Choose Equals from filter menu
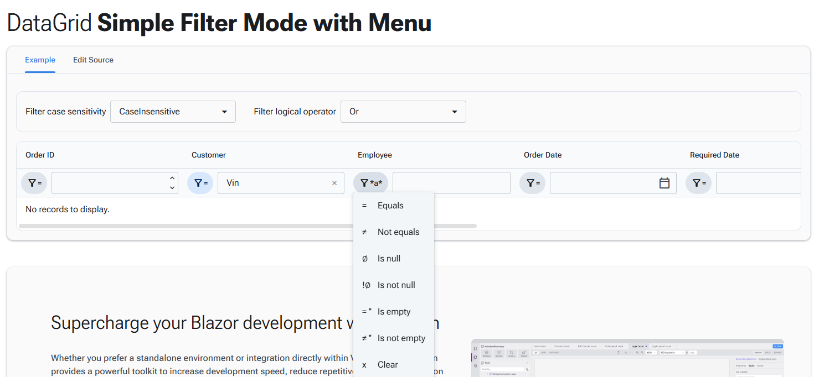 tap(394, 206)
